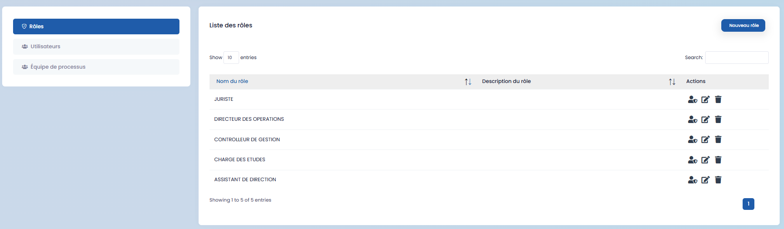Delete the CHARGE DES ETUDES role
This screenshot has height=229, width=784.
click(718, 160)
